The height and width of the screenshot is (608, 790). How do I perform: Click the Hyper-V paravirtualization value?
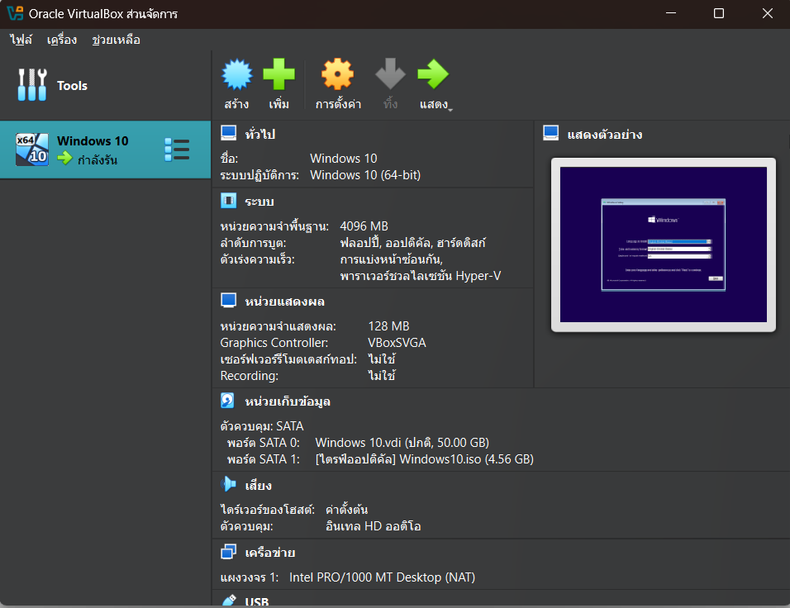coord(420,276)
